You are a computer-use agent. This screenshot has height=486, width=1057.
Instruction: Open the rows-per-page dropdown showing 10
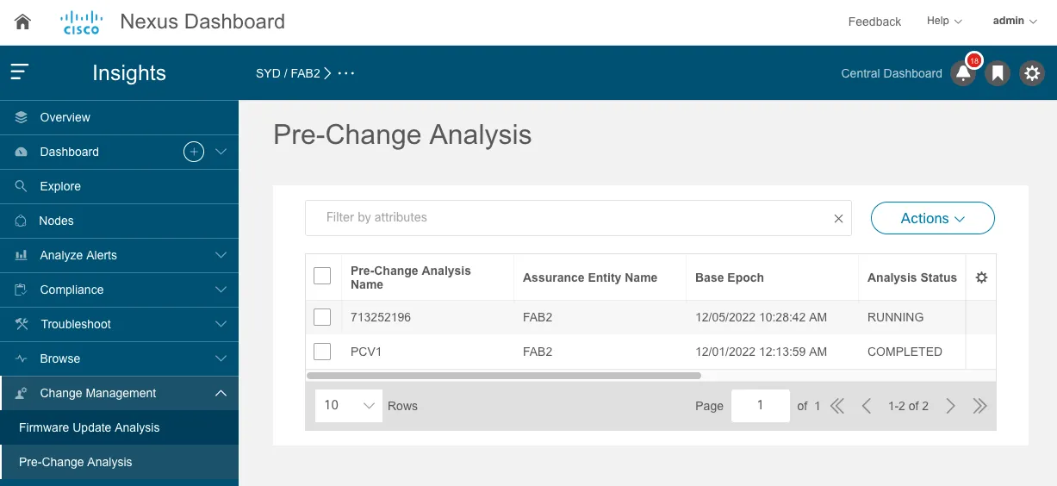point(350,405)
